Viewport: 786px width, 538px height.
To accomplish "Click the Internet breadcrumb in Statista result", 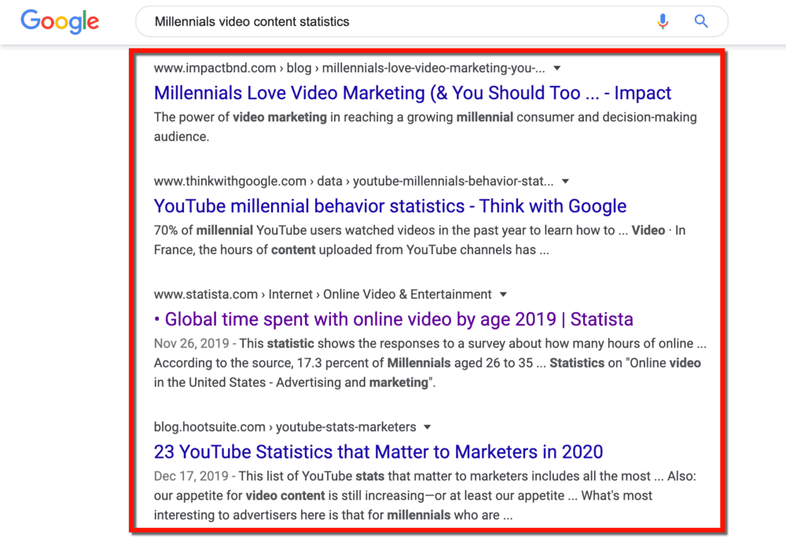I will coord(291,294).
